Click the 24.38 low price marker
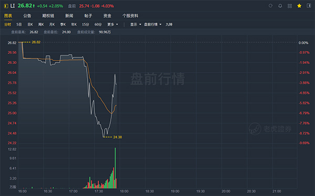The width and height of the screenshot is (315, 196). point(117,137)
